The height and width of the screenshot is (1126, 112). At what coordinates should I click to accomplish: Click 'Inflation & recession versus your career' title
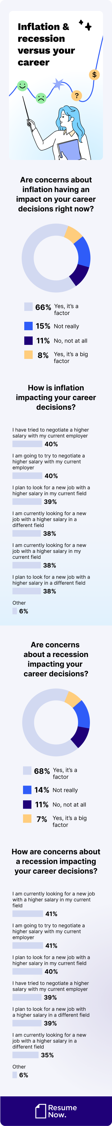click(x=46, y=45)
